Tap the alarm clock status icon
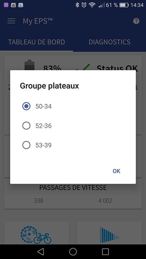Viewport: 146px width, 259px height. [84, 5]
